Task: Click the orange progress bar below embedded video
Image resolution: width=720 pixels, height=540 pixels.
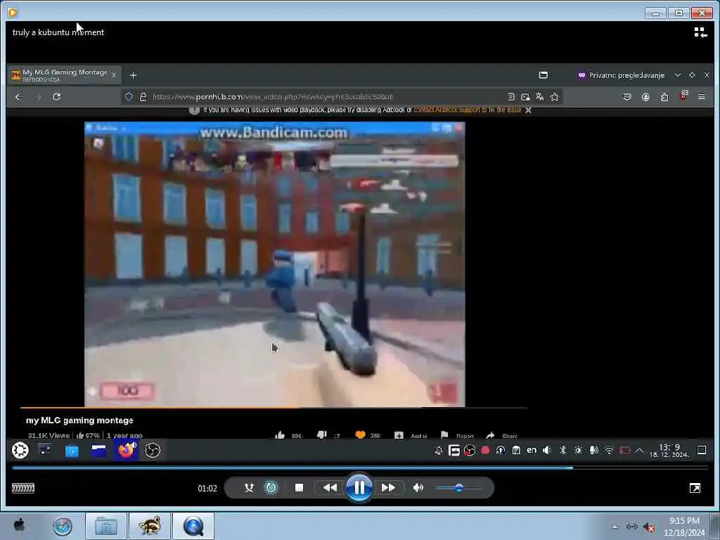Action: tap(274, 407)
